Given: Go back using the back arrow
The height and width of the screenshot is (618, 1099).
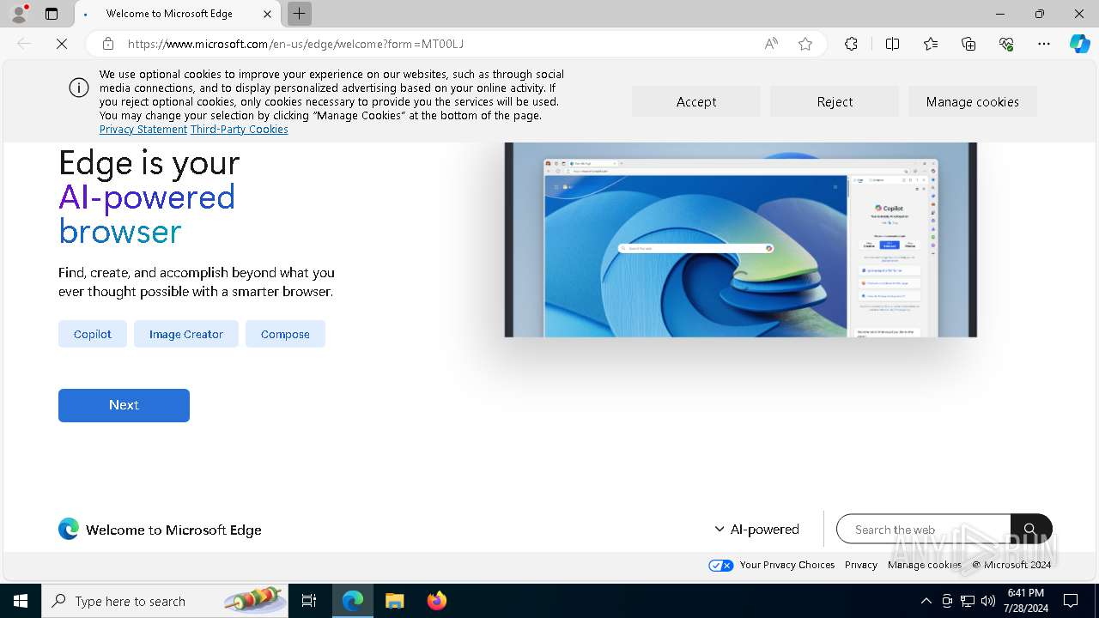Looking at the screenshot, I should pos(24,44).
